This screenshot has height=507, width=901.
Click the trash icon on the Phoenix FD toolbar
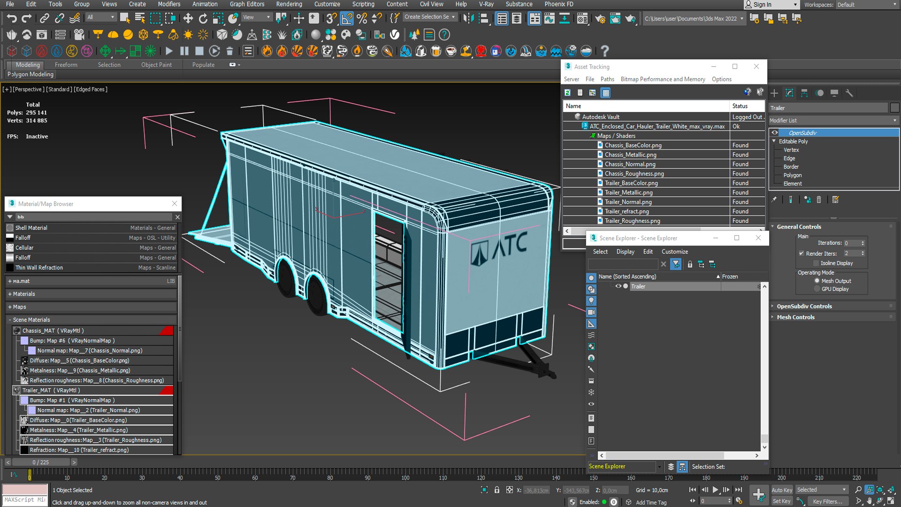[x=229, y=51]
